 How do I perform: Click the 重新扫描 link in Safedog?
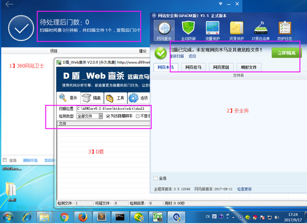tap(177, 56)
